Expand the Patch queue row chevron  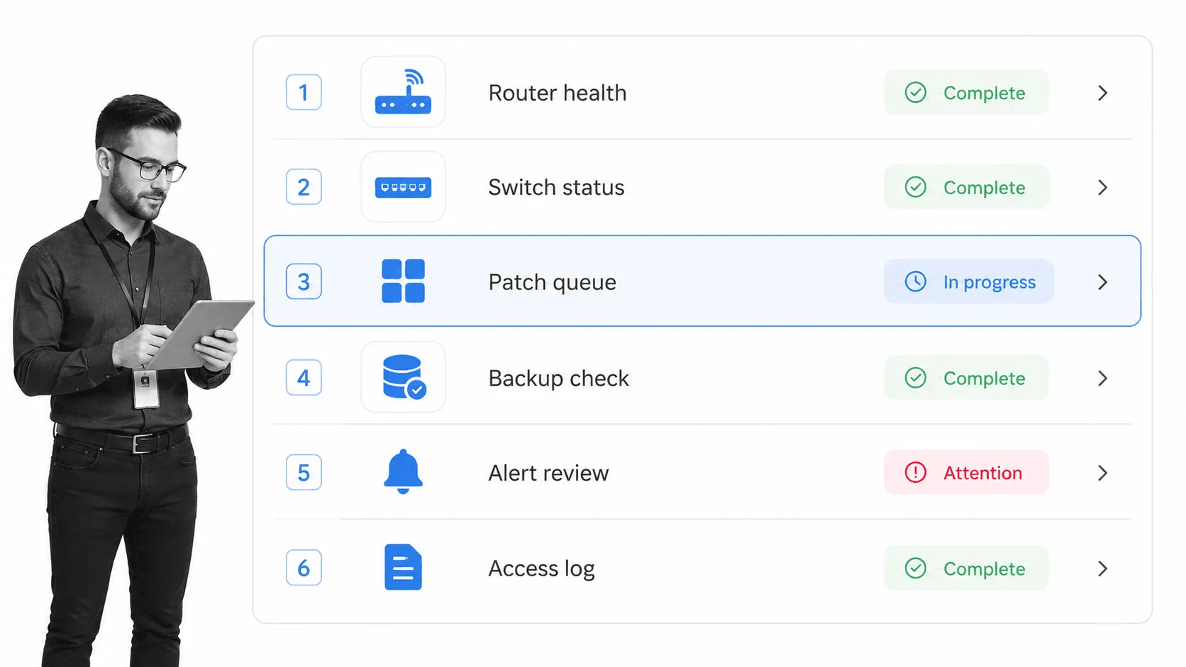click(1102, 282)
